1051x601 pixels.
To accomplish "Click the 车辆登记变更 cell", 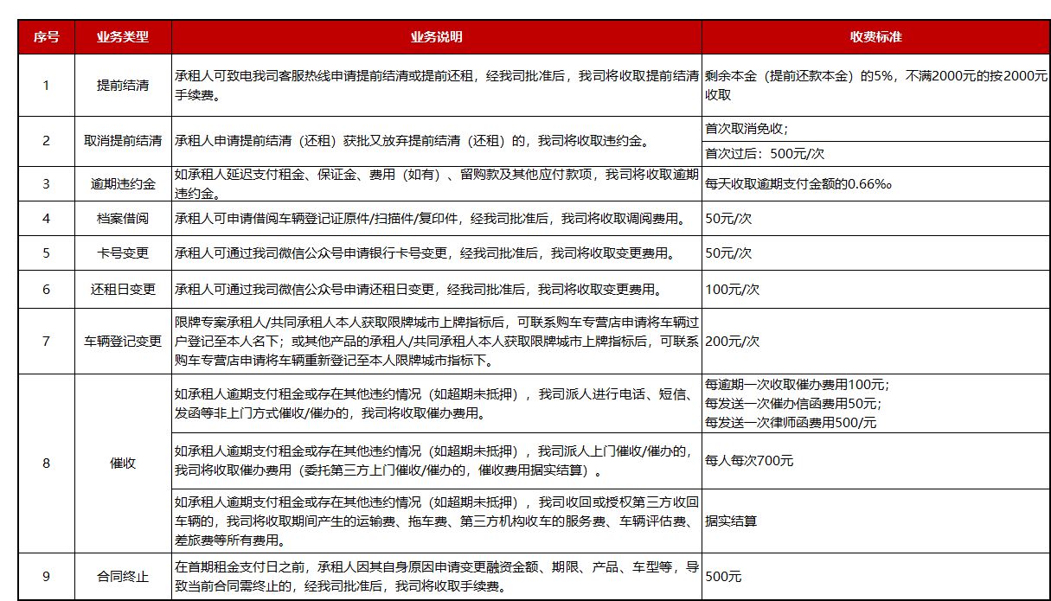I will [x=122, y=341].
